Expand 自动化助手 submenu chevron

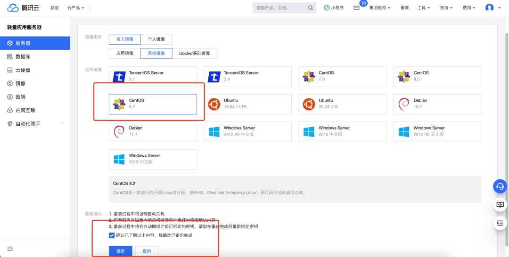point(62,124)
